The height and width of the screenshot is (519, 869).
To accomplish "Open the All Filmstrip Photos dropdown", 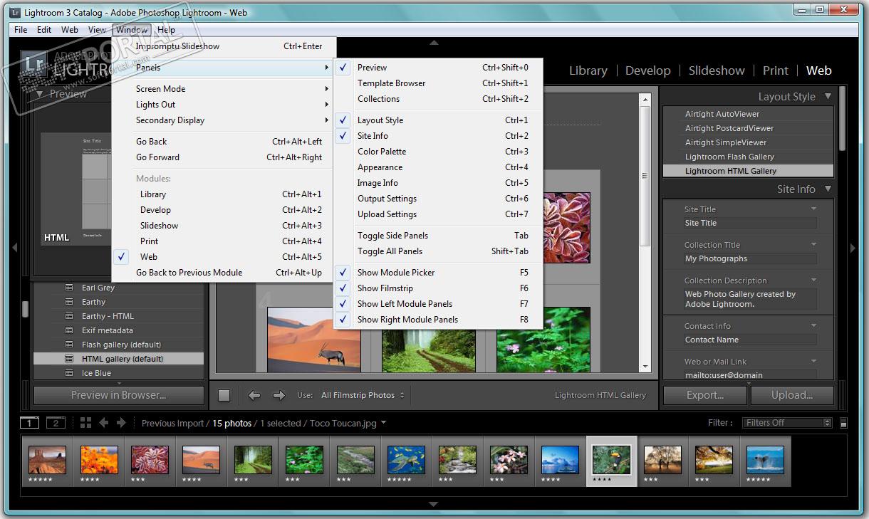I will pos(363,395).
